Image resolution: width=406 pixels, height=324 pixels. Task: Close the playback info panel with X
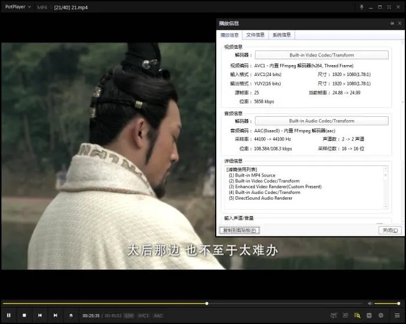coord(400,23)
